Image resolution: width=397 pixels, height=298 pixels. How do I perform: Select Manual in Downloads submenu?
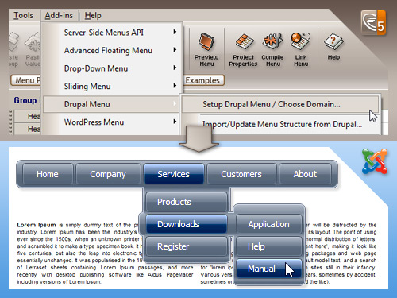pyautogui.click(x=269, y=269)
